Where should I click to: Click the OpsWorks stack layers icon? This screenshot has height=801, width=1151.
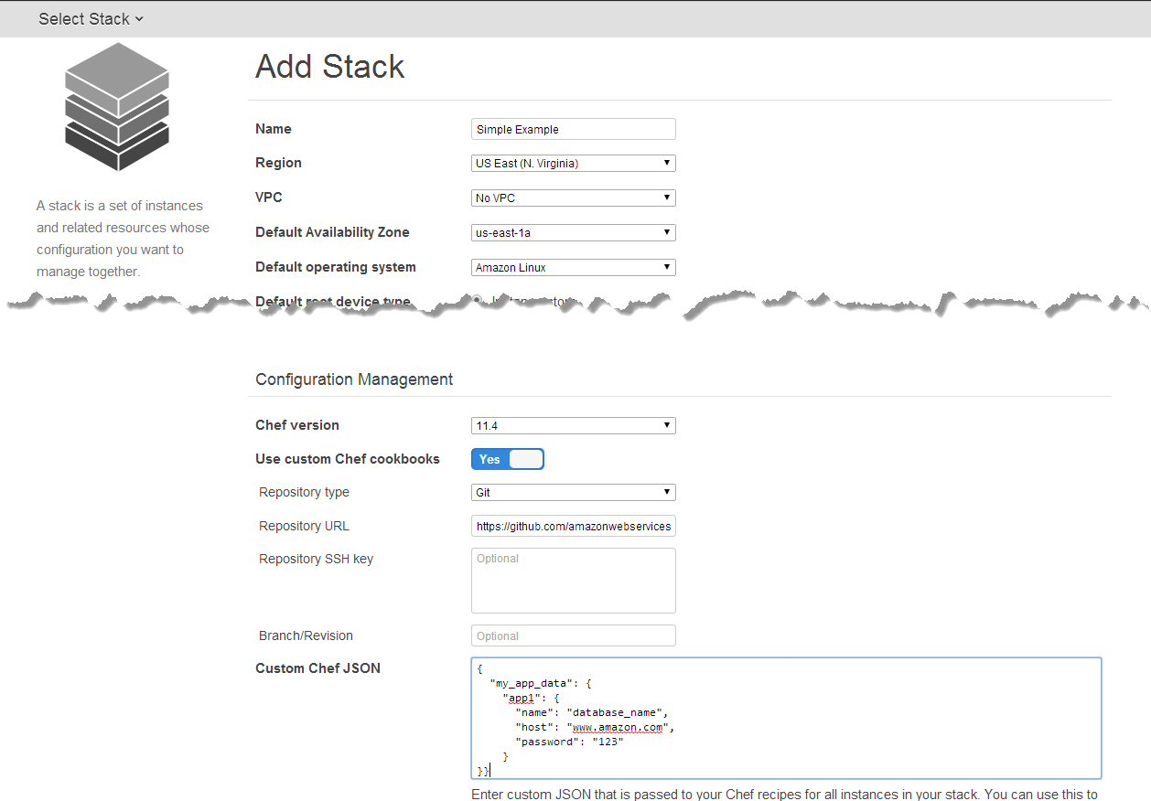pyautogui.click(x=116, y=106)
